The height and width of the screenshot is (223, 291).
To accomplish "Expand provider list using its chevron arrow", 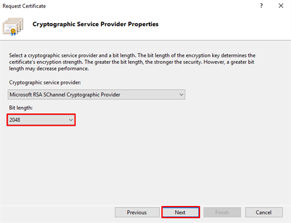I will [x=181, y=95].
